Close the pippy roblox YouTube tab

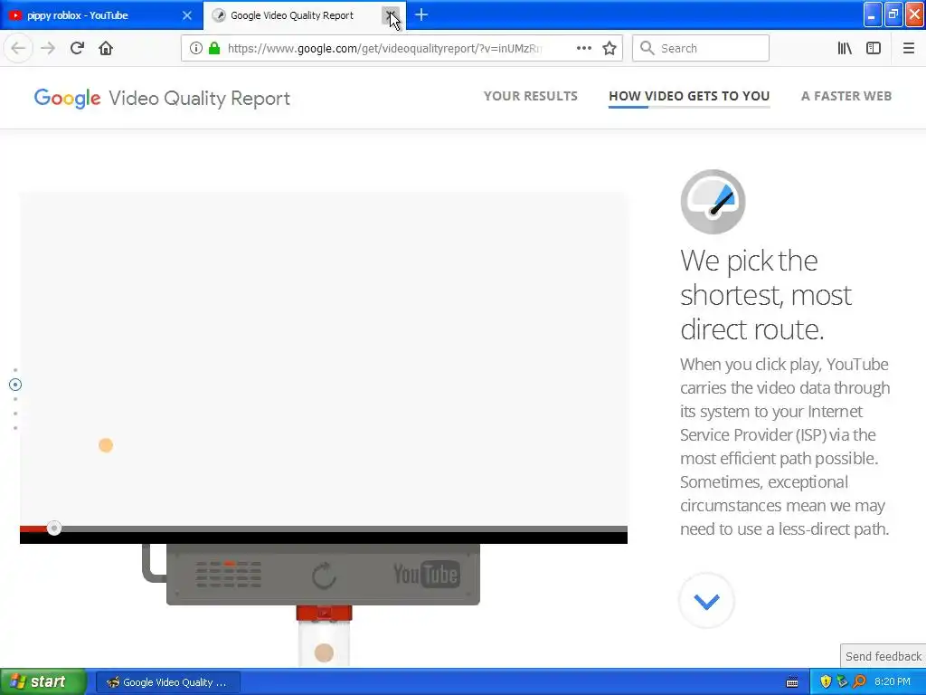[x=186, y=15]
